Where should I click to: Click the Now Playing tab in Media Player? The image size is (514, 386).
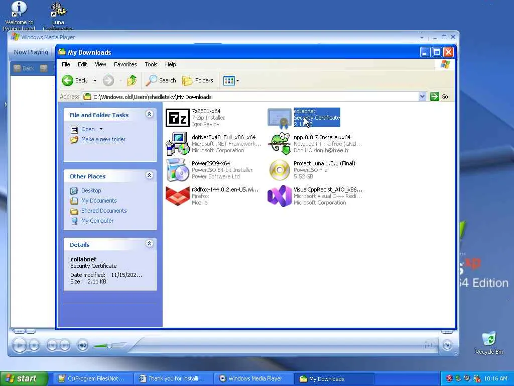click(x=31, y=52)
